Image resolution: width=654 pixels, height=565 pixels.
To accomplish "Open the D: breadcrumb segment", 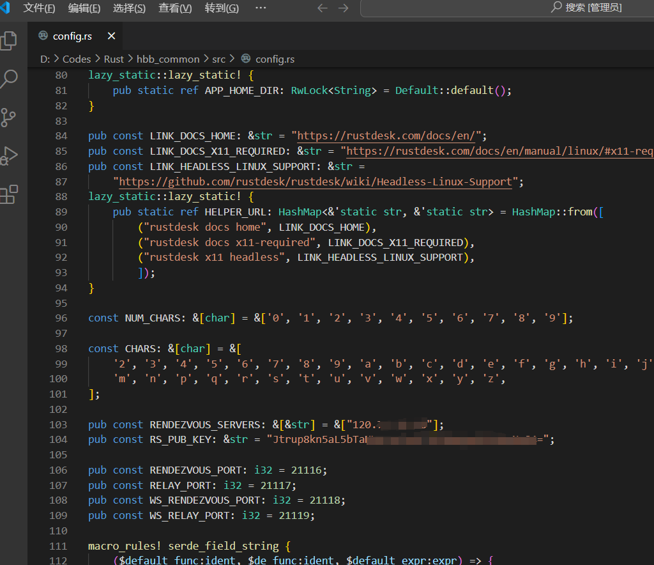I will (x=45, y=59).
